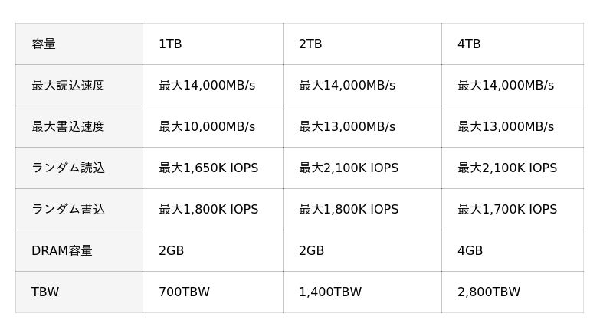This screenshot has height=336, width=613.
Task: Click 1TB column's 最大14,000MB/s cell
Action: (x=213, y=85)
